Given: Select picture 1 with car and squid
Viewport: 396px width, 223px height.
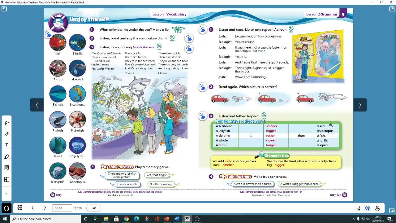Looking at the screenshot, I should tap(231, 98).
